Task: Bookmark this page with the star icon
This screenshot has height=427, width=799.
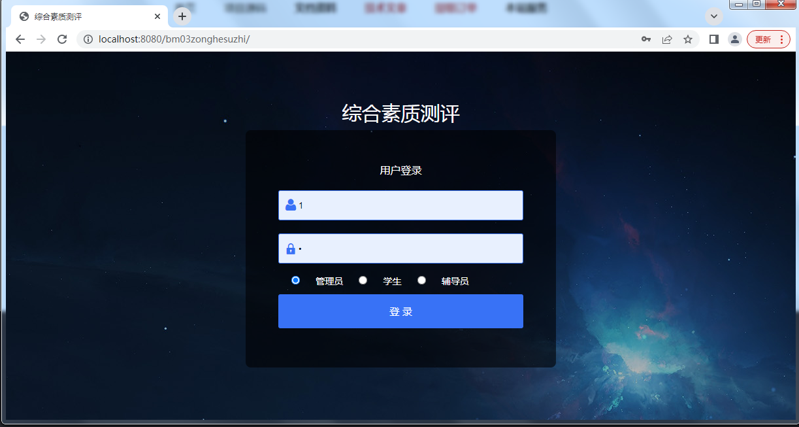Action: point(688,39)
